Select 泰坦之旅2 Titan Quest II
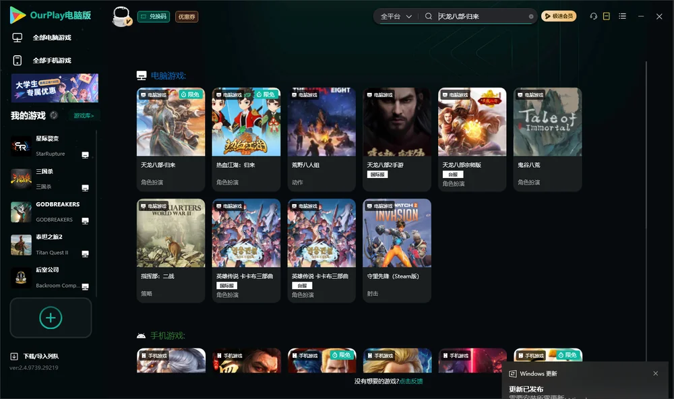 point(51,245)
